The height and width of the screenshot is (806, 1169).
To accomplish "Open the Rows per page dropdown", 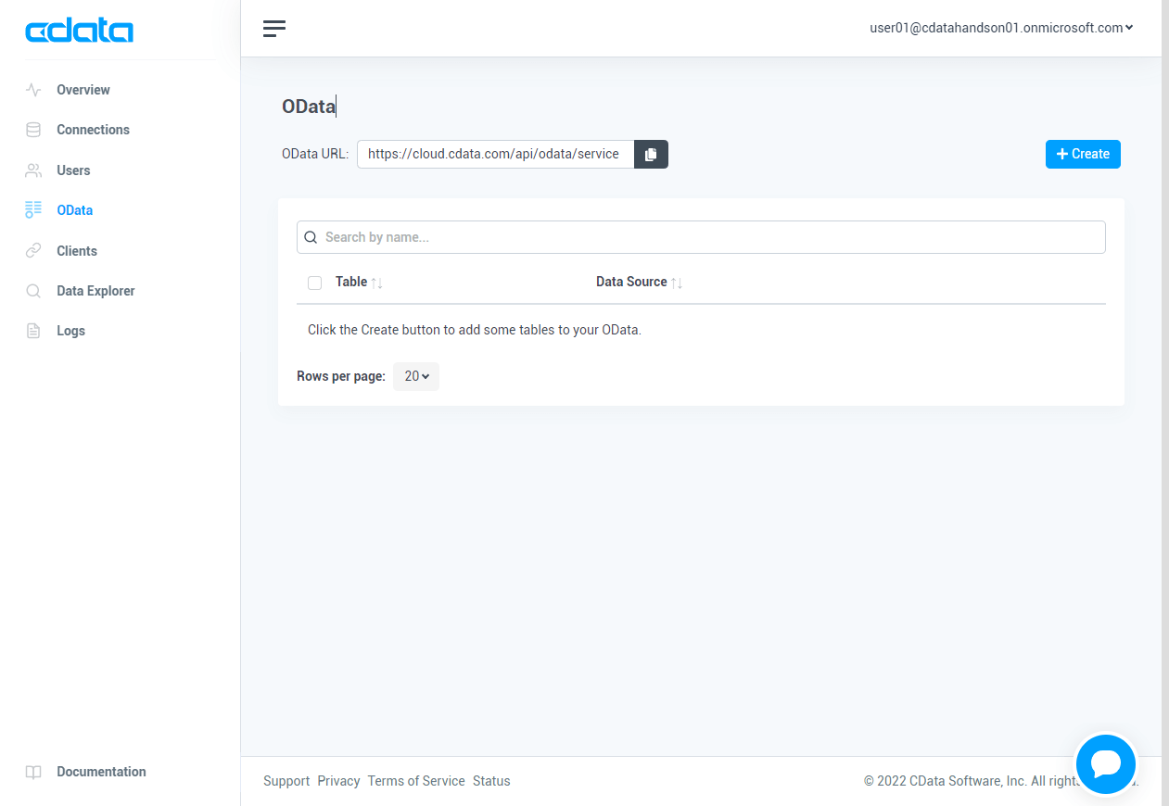I will pos(416,376).
